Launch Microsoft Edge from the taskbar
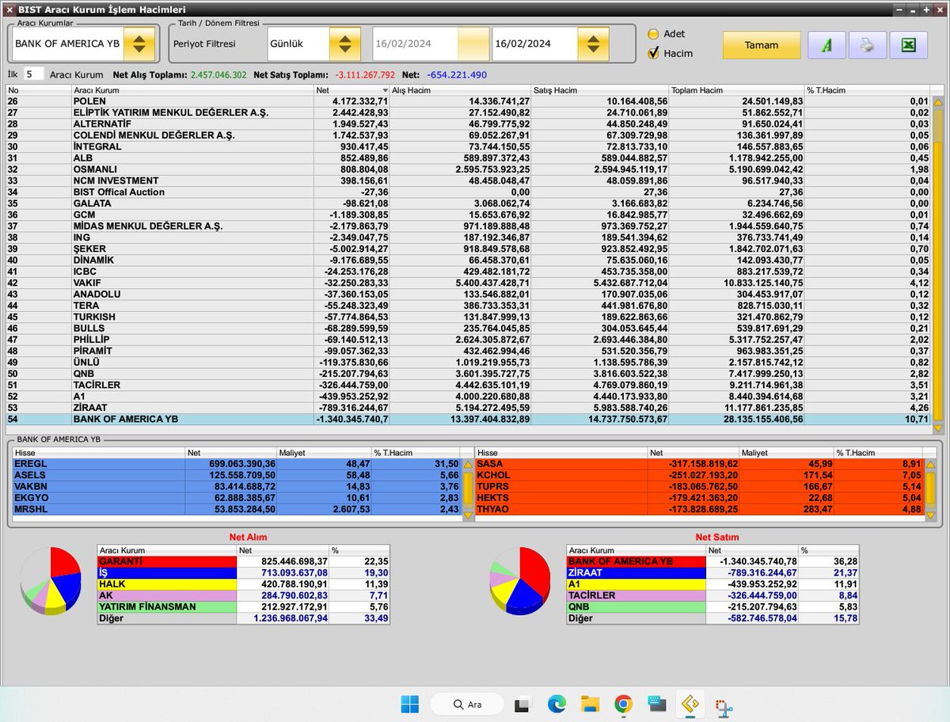This screenshot has height=722, width=950. coord(555,704)
